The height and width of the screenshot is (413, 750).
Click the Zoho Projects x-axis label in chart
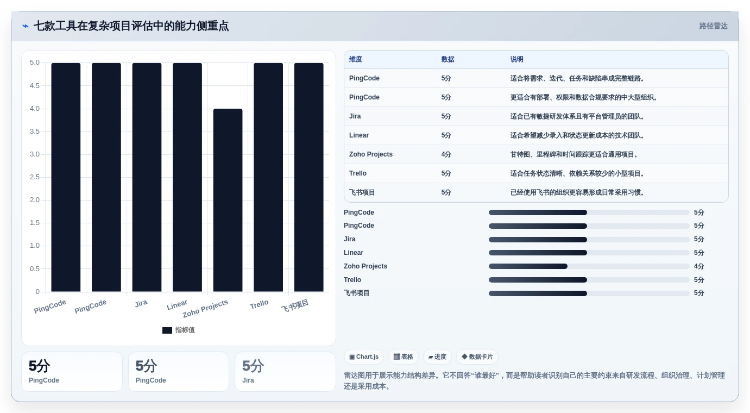click(205, 309)
